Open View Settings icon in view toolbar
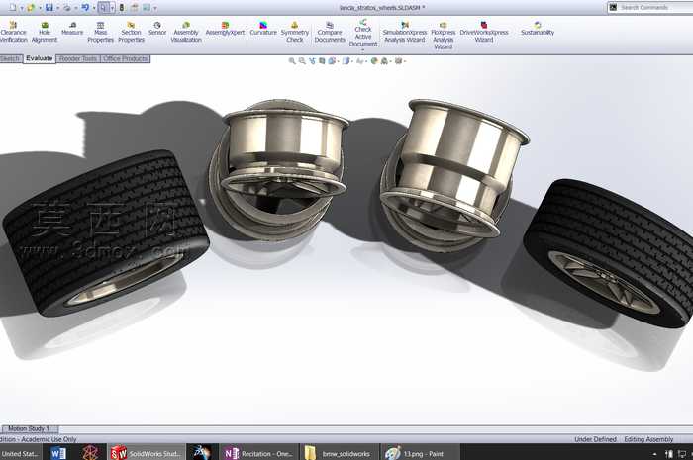This screenshot has height=460, width=693. (398, 61)
